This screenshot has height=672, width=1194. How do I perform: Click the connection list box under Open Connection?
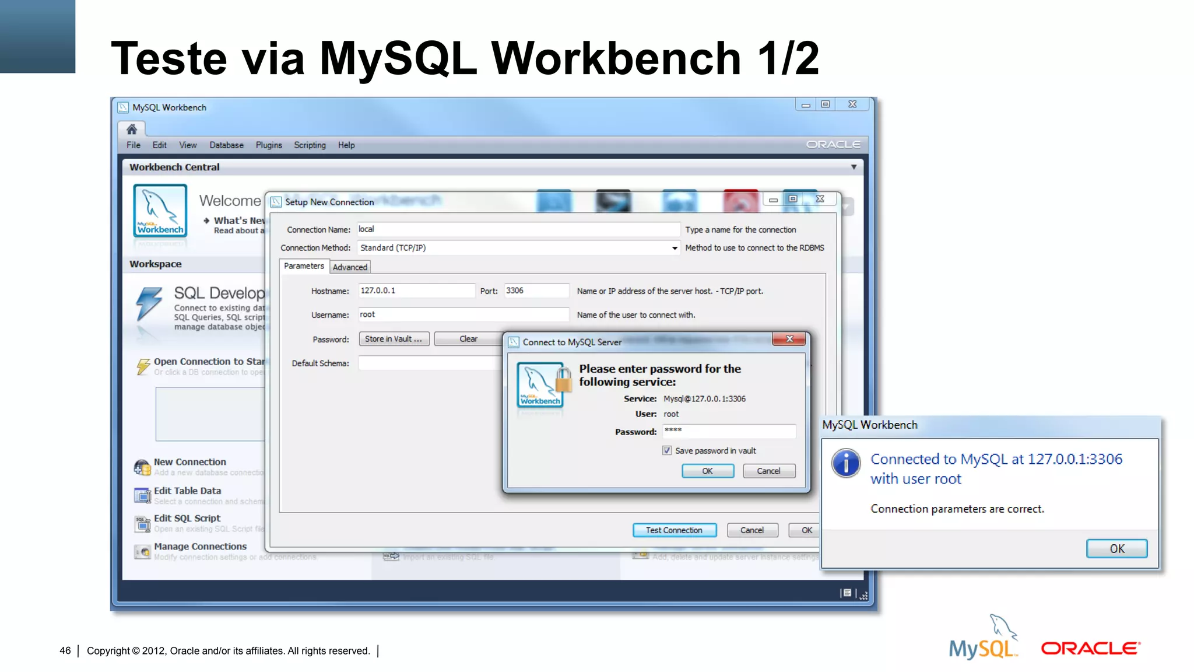coord(210,414)
